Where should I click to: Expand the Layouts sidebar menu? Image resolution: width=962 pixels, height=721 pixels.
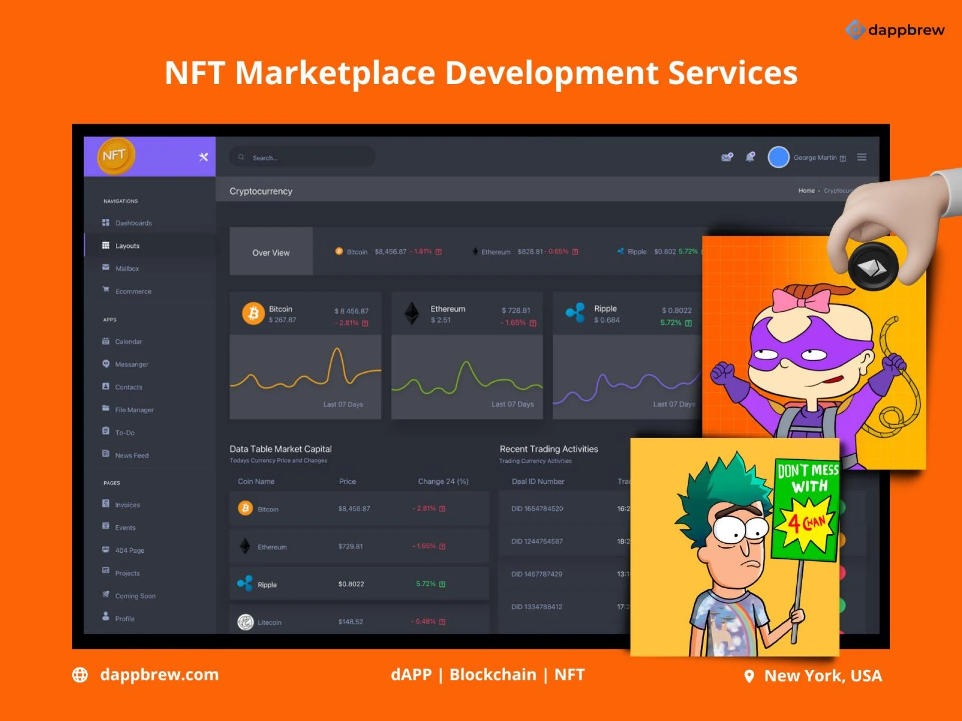(127, 246)
